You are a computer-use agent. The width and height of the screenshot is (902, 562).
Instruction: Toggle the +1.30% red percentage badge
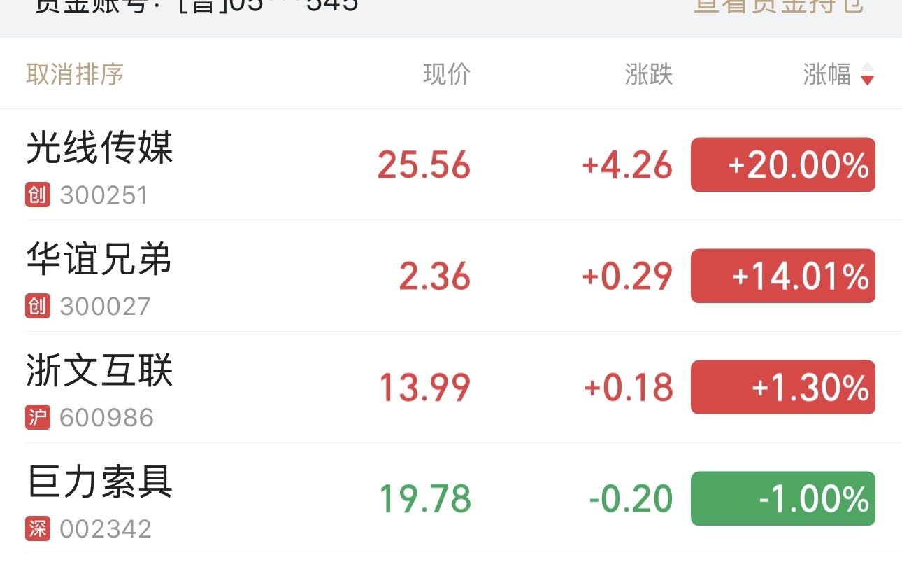point(783,387)
